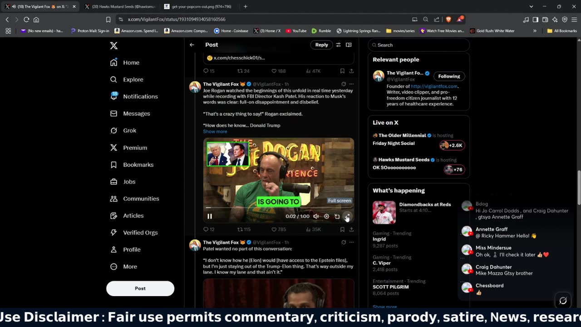Viewport: 581px width, 327px height.
Task: Click the browser address bar URL
Action: click(177, 20)
